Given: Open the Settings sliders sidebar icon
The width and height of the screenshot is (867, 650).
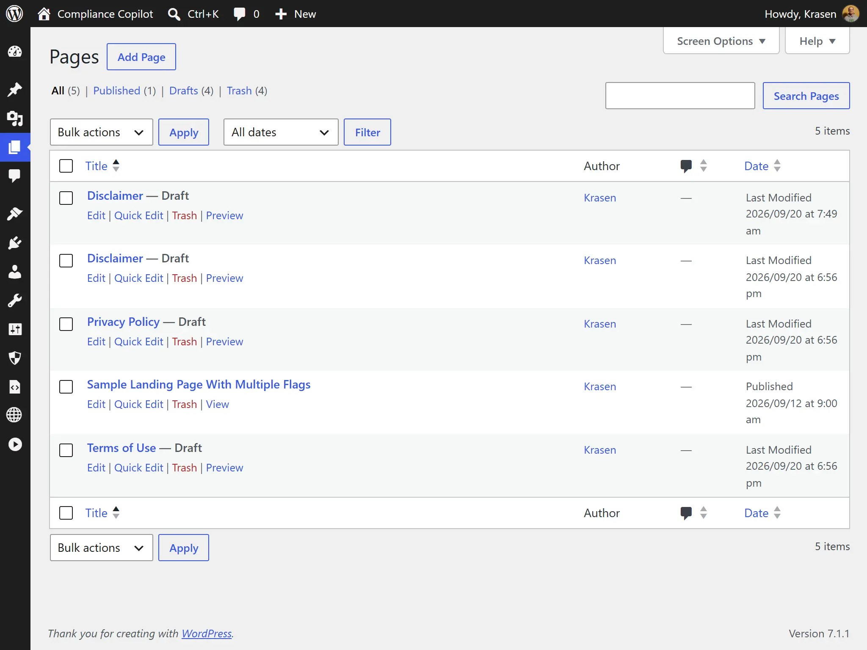Looking at the screenshot, I should pos(15,329).
